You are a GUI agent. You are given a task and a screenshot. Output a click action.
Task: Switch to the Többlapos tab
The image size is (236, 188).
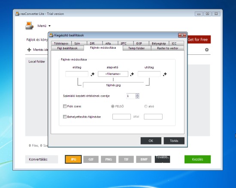coord(61,43)
